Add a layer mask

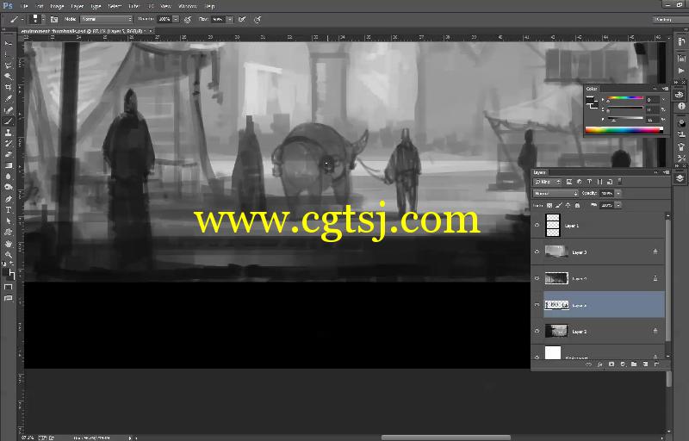tap(611, 364)
